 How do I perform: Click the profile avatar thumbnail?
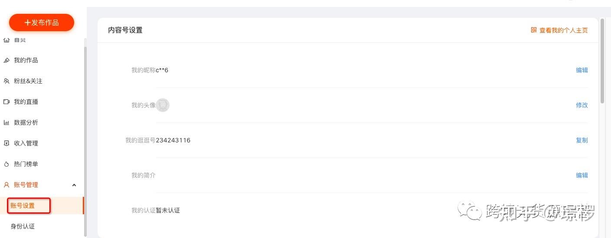point(163,105)
